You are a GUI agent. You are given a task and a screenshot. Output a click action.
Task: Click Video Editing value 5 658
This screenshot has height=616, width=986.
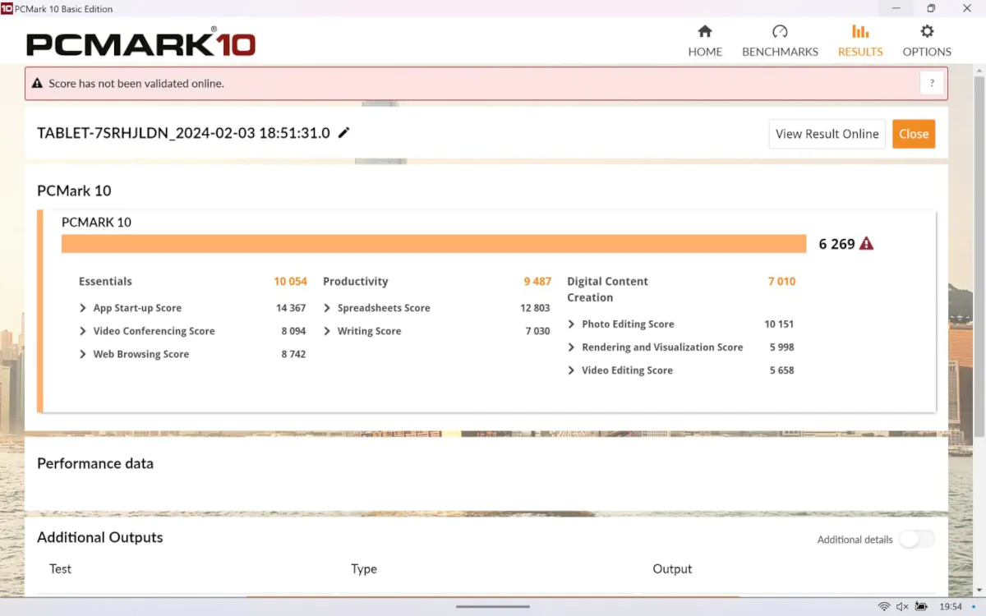pyautogui.click(x=781, y=370)
